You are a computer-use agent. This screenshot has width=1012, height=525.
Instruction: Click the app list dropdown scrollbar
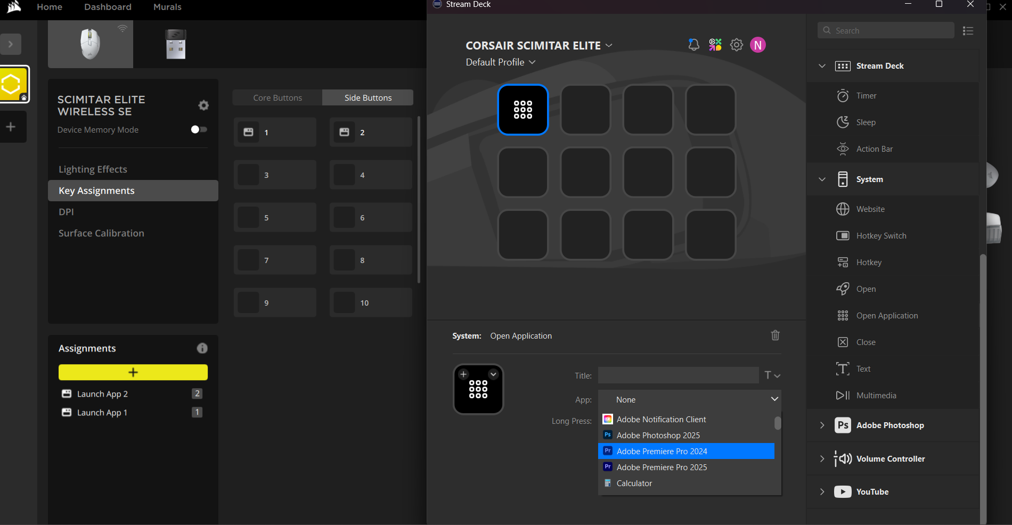coord(778,423)
